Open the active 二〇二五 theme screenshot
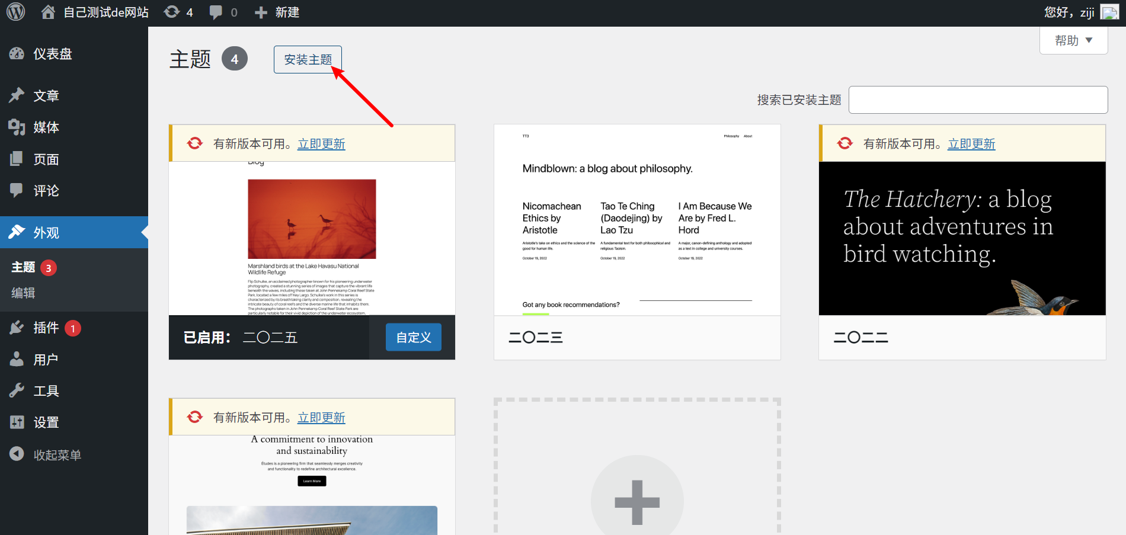The height and width of the screenshot is (535, 1126). (312, 238)
